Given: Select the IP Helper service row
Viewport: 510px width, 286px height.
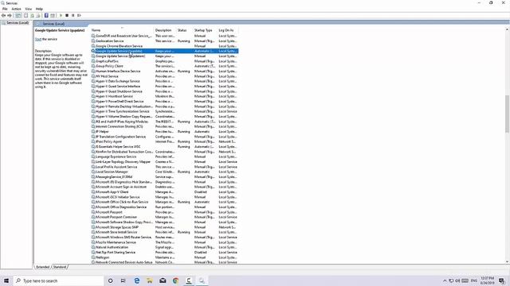Looking at the screenshot, I should [165, 131].
